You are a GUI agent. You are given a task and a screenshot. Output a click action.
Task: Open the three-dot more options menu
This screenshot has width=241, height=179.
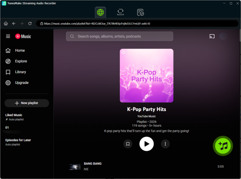[x=165, y=144]
